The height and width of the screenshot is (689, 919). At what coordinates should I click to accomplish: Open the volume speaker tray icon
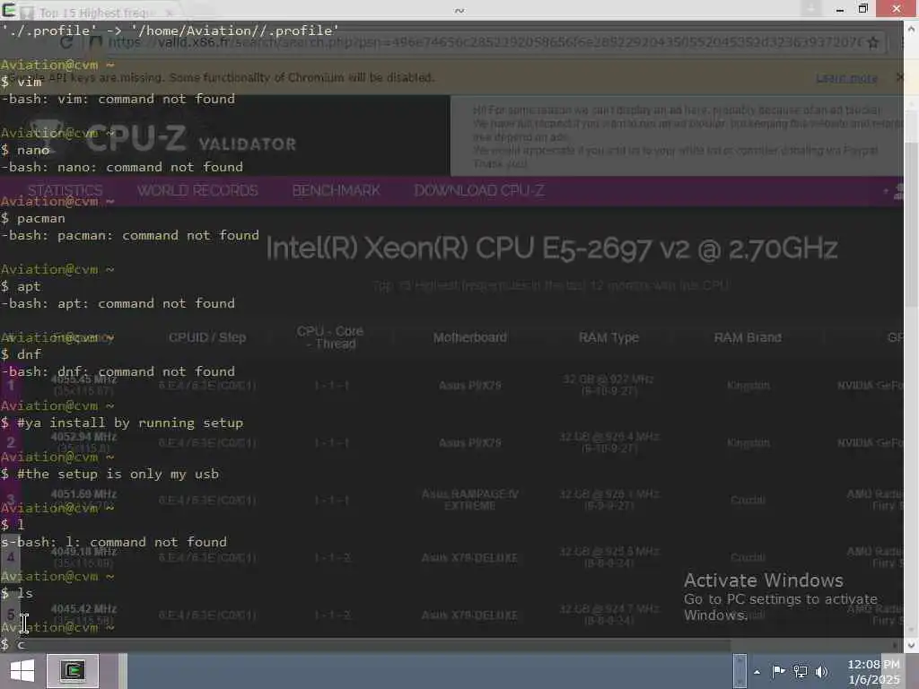coord(821,672)
